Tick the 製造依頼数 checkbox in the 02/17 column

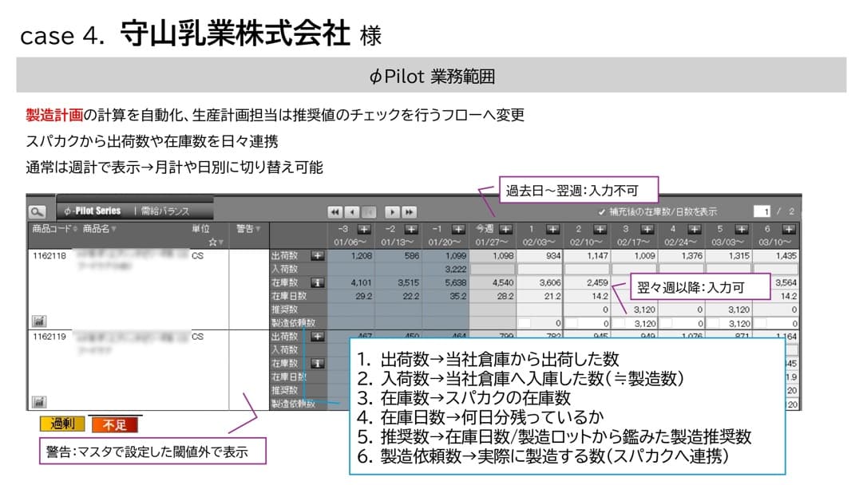[620, 324]
